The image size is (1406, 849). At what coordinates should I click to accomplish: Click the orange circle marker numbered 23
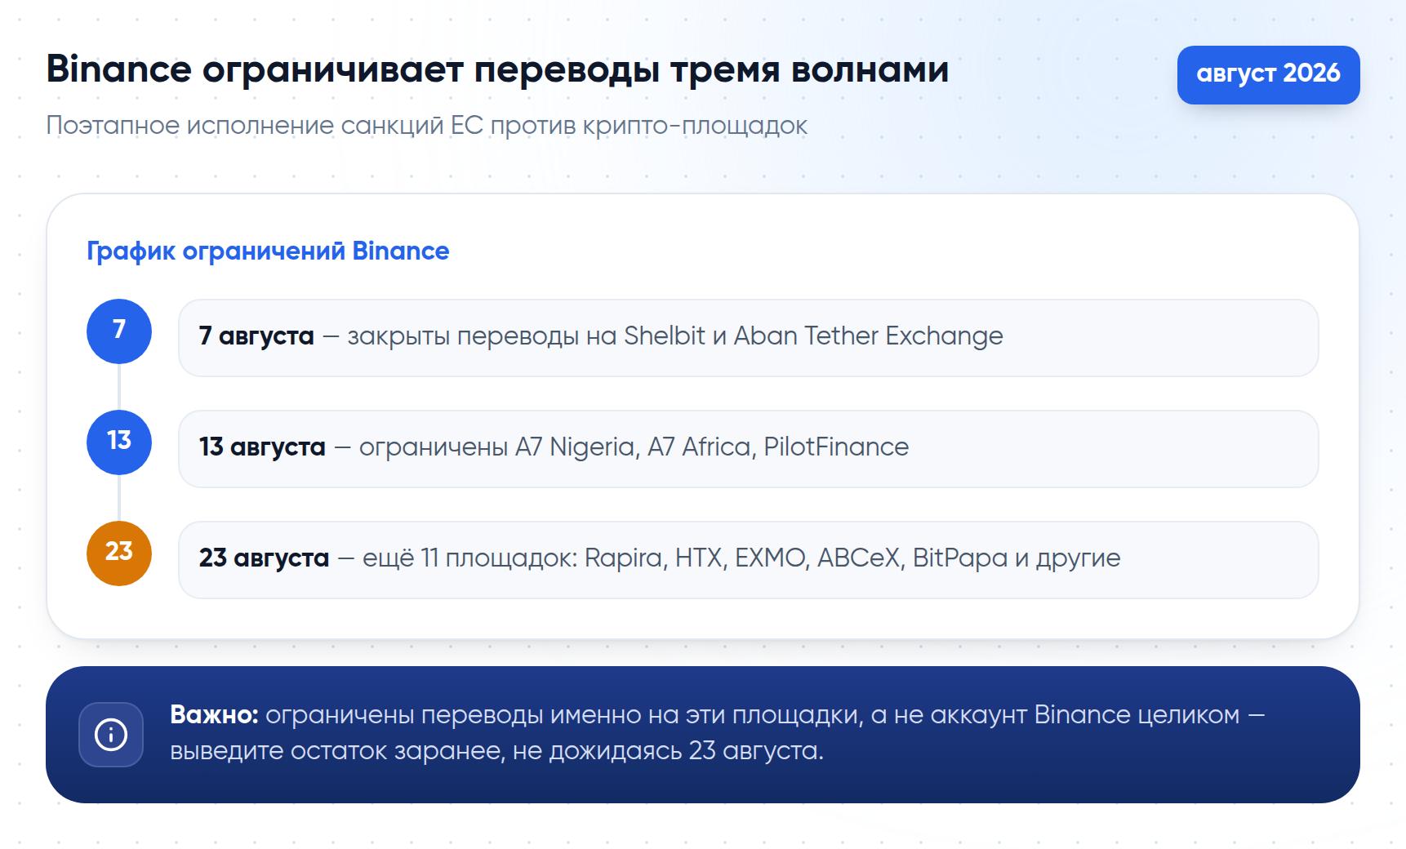tap(119, 553)
